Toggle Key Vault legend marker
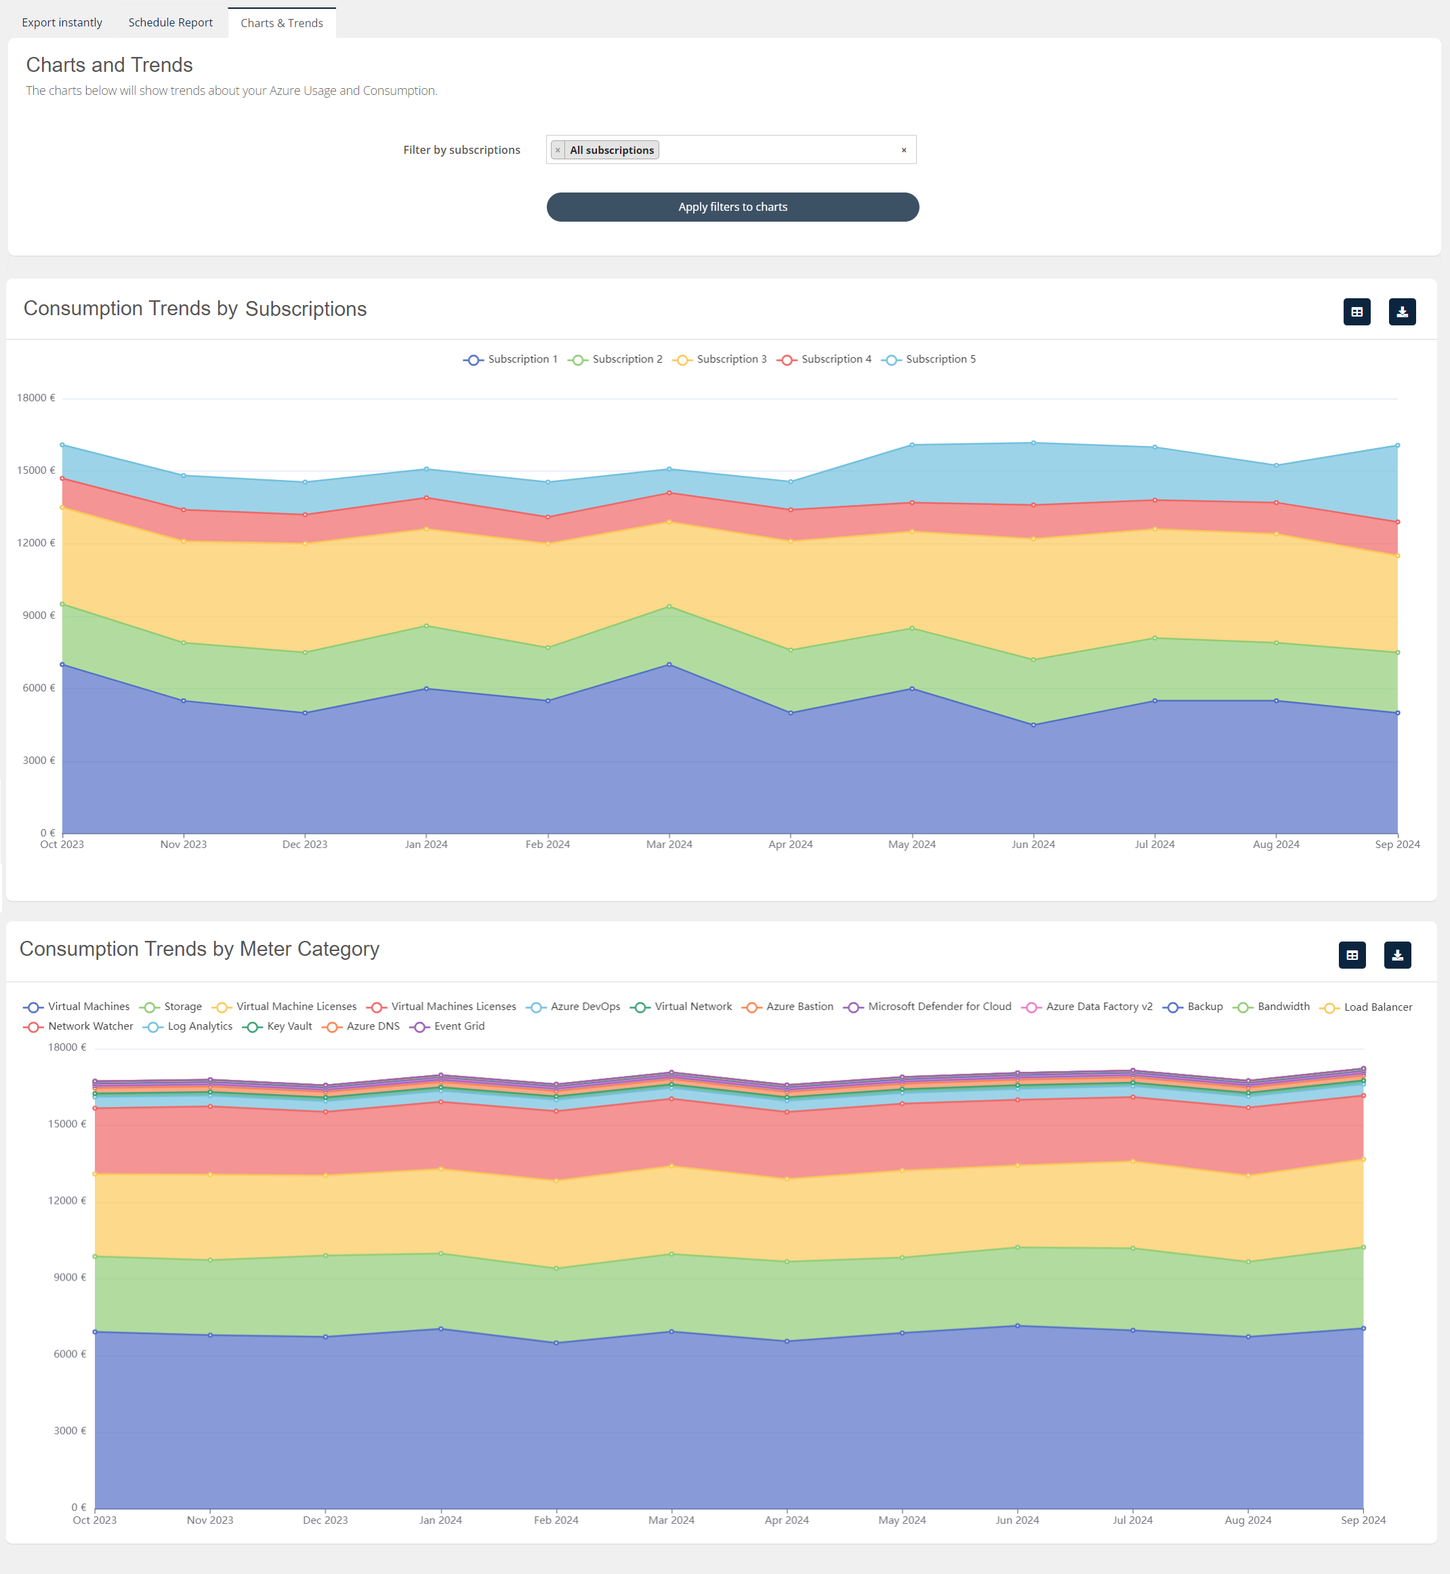This screenshot has width=1450, height=1574. coord(252,1027)
